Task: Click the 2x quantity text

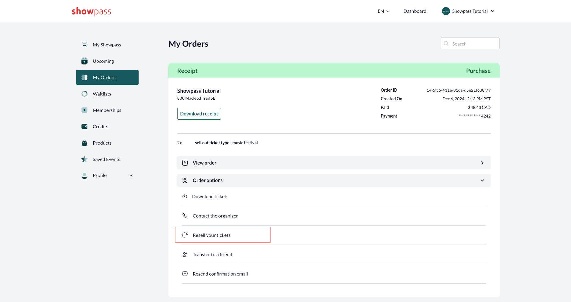Action: [180, 143]
